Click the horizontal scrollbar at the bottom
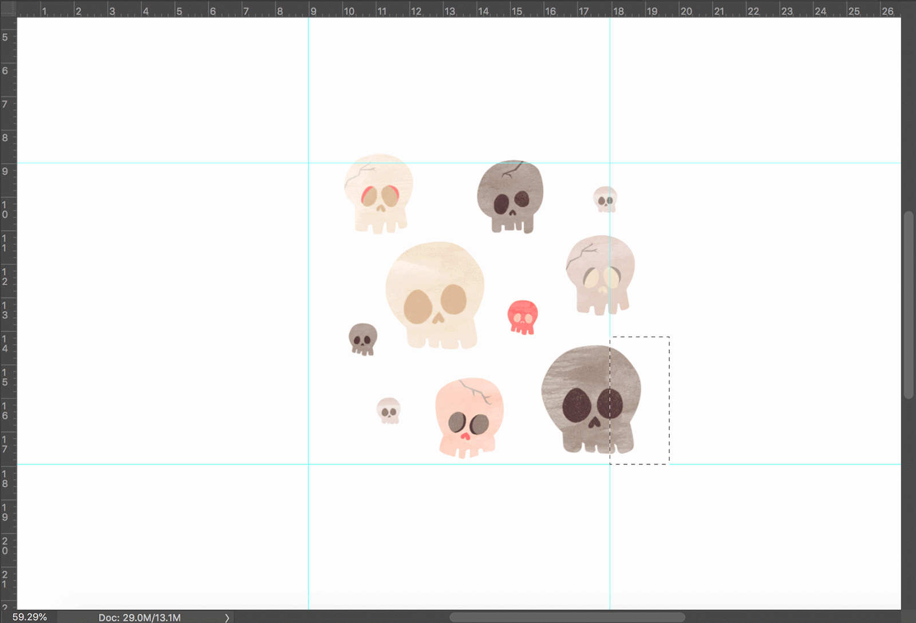 tap(567, 617)
